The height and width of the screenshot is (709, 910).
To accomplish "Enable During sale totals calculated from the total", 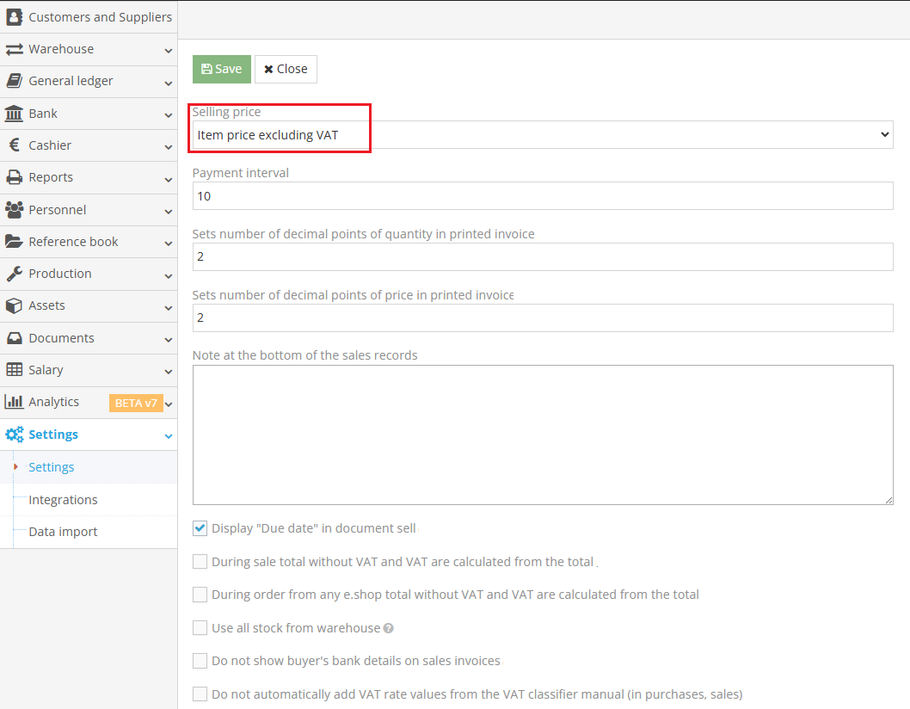I will coord(200,561).
